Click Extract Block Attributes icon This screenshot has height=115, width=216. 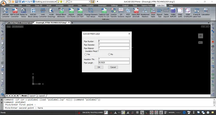point(61,13)
